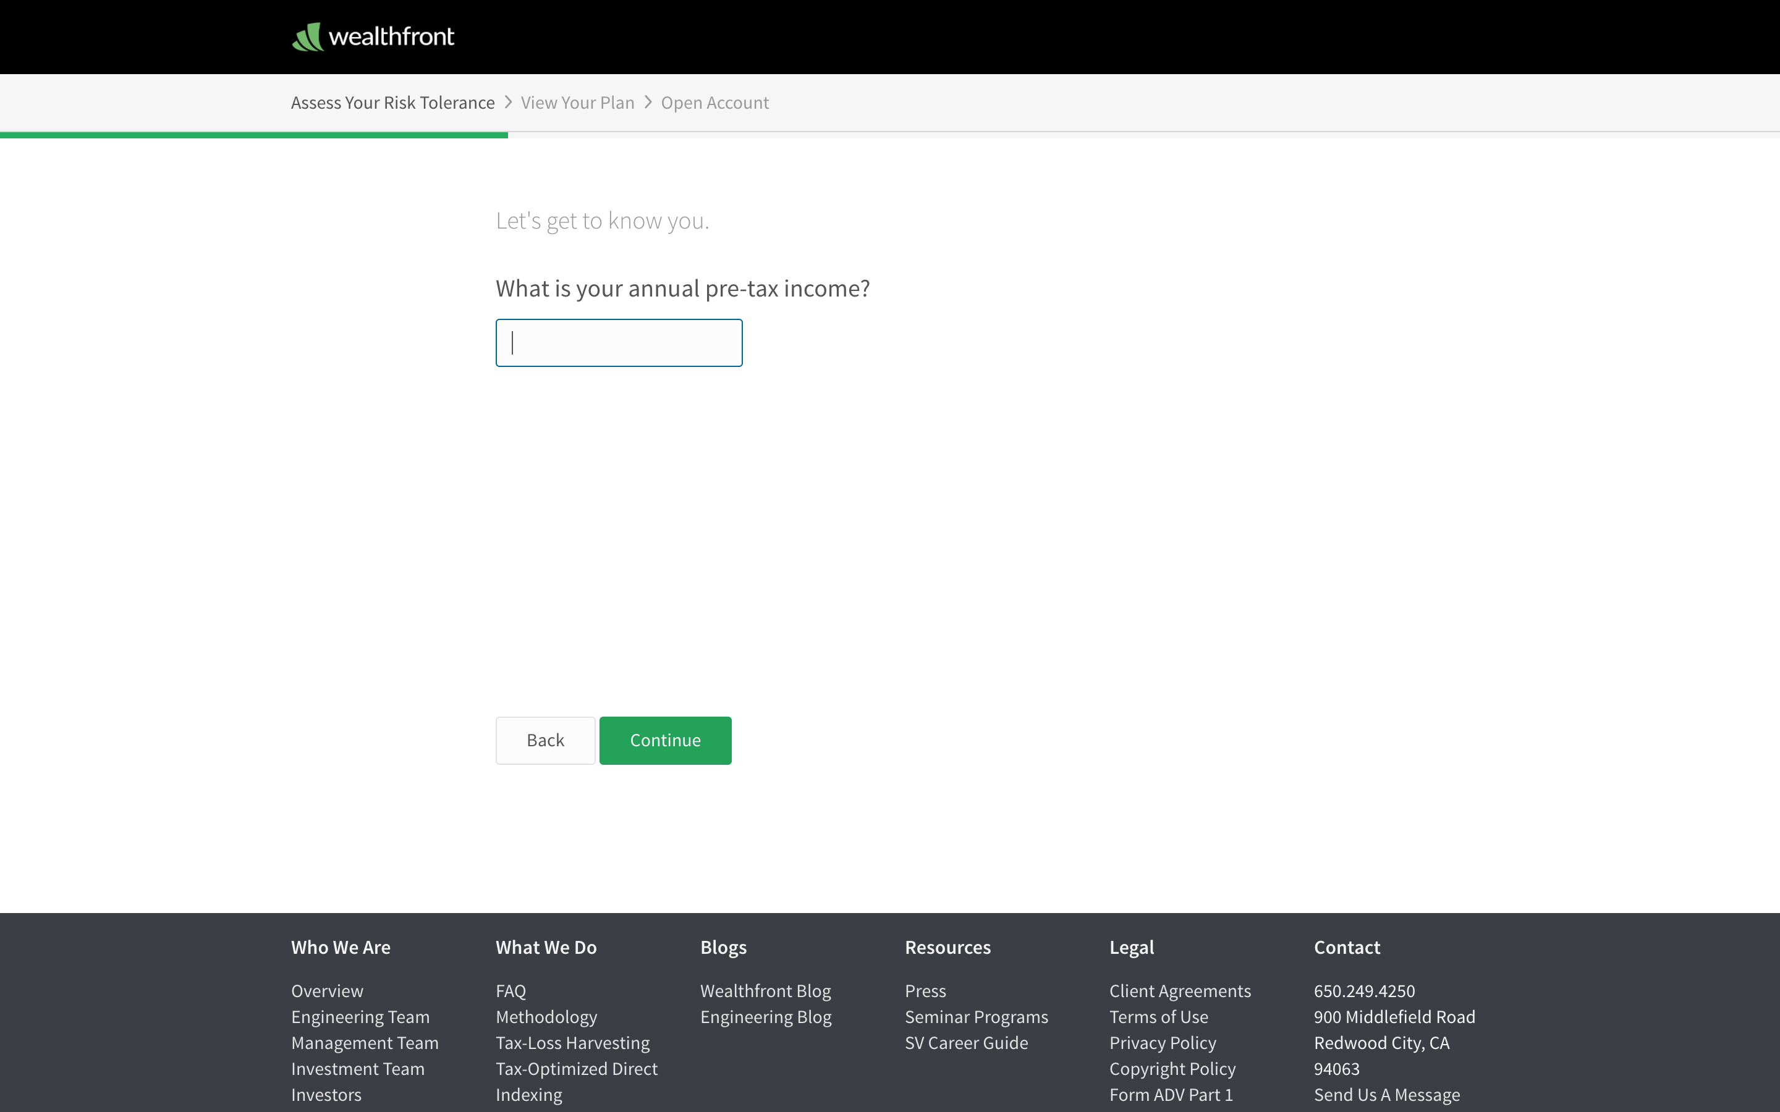Open the Management Team footer link
The image size is (1780, 1112).
365,1043
